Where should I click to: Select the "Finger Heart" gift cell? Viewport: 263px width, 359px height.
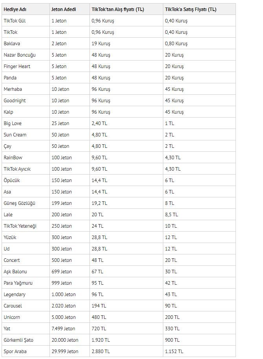[17, 66]
